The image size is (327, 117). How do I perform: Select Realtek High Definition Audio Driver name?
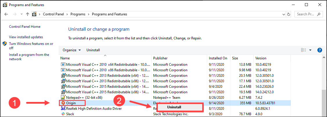coord(94,109)
